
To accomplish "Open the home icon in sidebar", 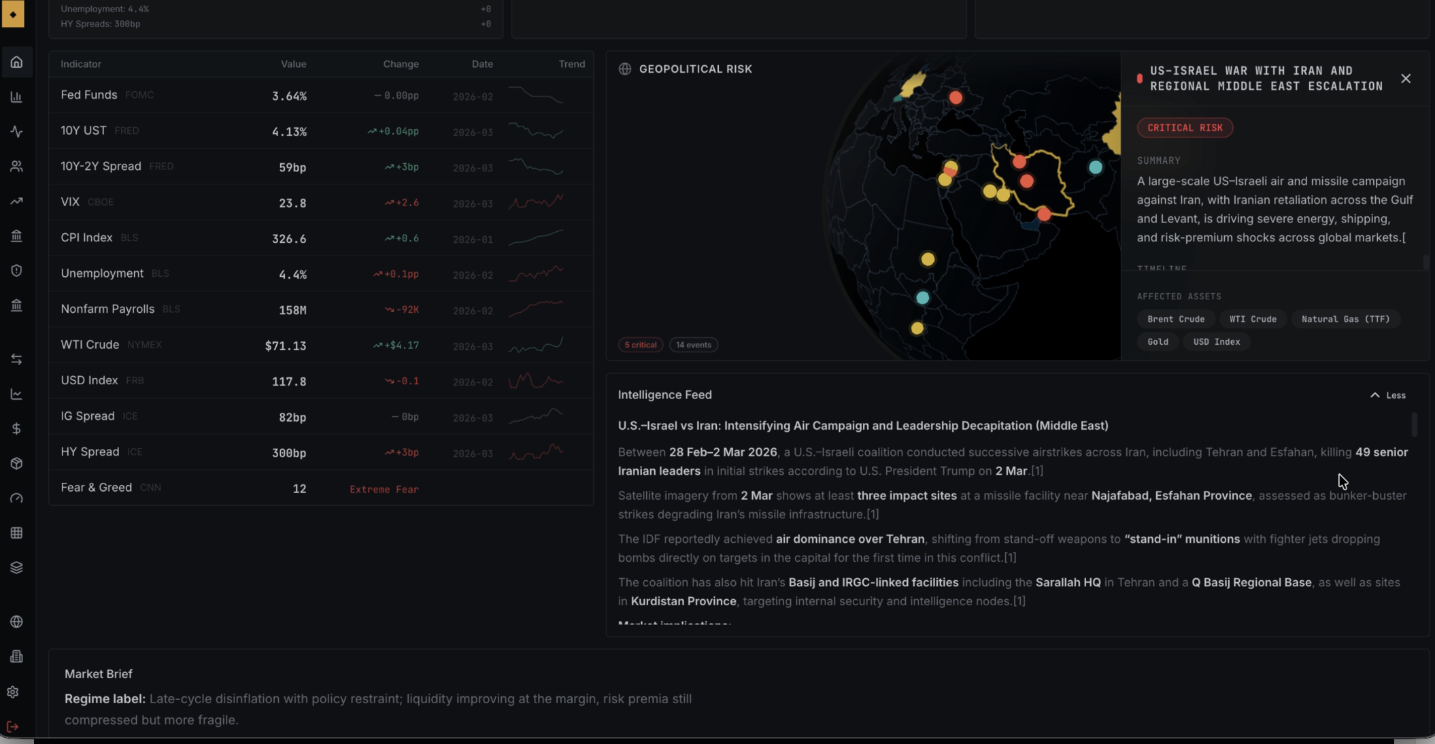I will click(16, 63).
